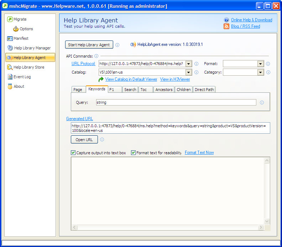Click the Online Help question mark icon
The image size is (282, 247).
click(x=226, y=20)
